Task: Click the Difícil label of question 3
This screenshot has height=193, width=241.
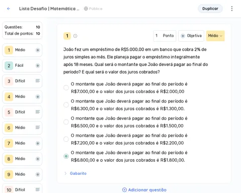Action: point(20,81)
